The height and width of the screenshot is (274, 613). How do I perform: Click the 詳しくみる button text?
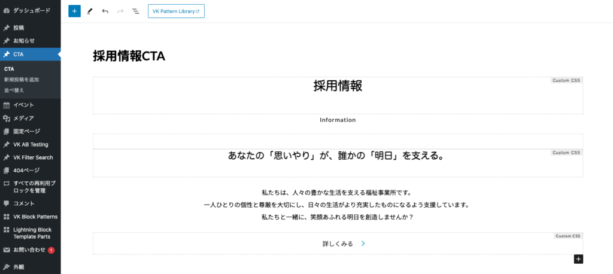tap(338, 244)
